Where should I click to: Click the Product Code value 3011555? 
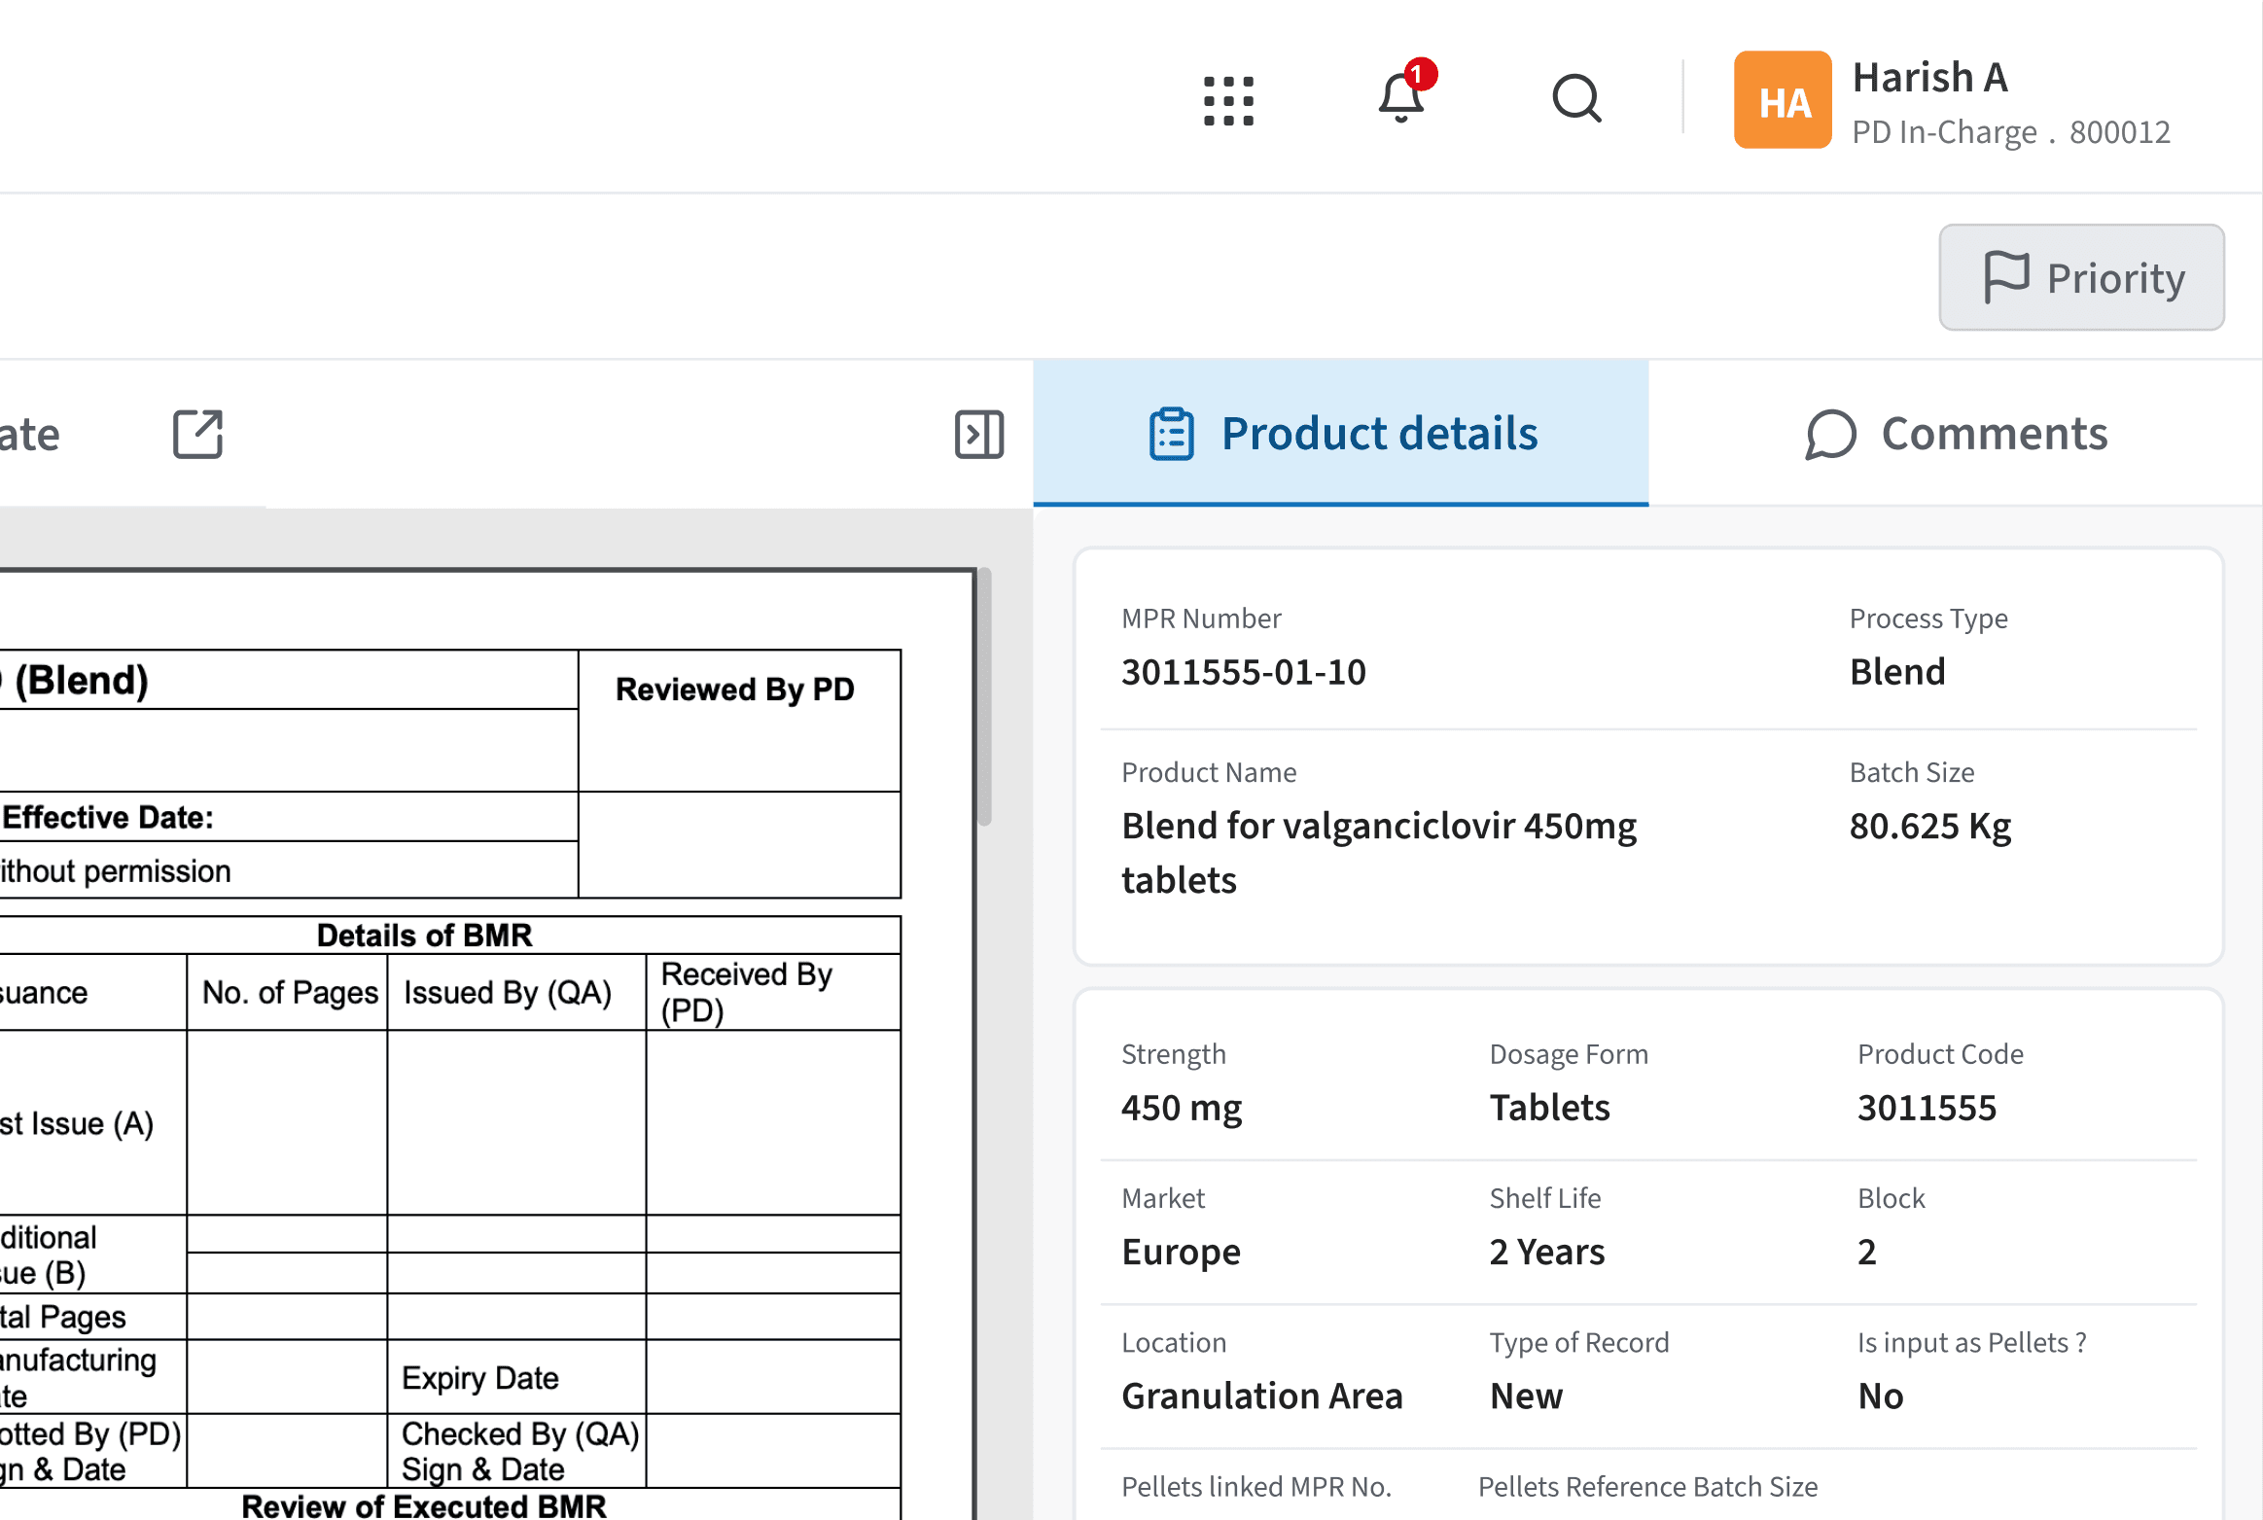click(1926, 1108)
